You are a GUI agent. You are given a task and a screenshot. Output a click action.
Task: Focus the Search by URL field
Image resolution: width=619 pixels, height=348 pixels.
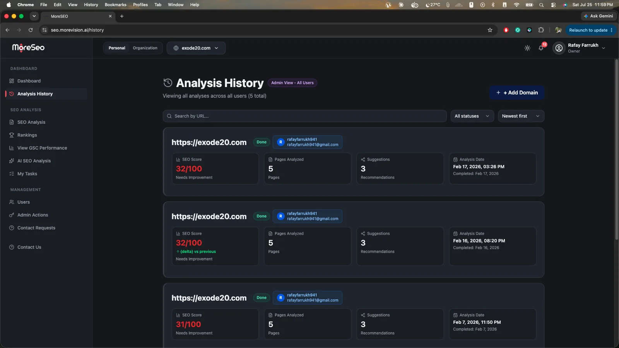click(304, 116)
